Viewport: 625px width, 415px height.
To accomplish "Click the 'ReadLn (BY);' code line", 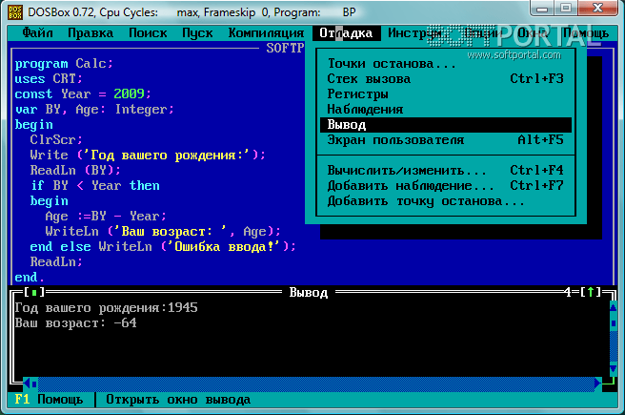I will (75, 171).
